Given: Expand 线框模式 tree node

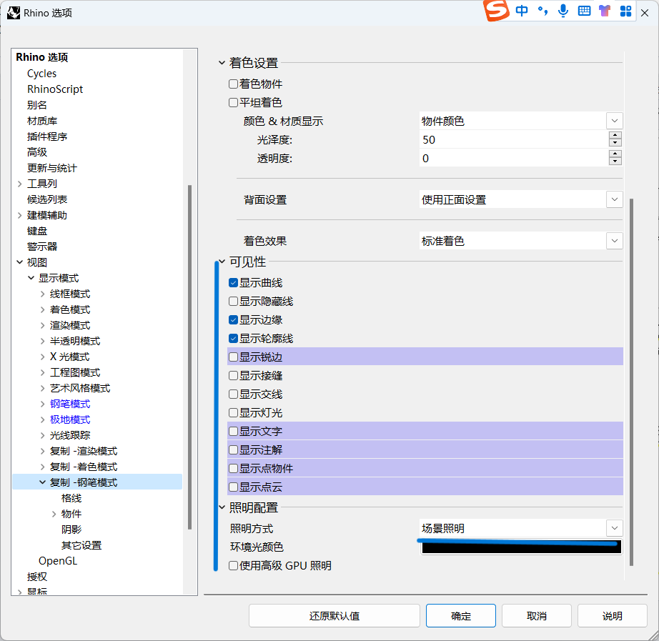Looking at the screenshot, I should click(x=42, y=294).
